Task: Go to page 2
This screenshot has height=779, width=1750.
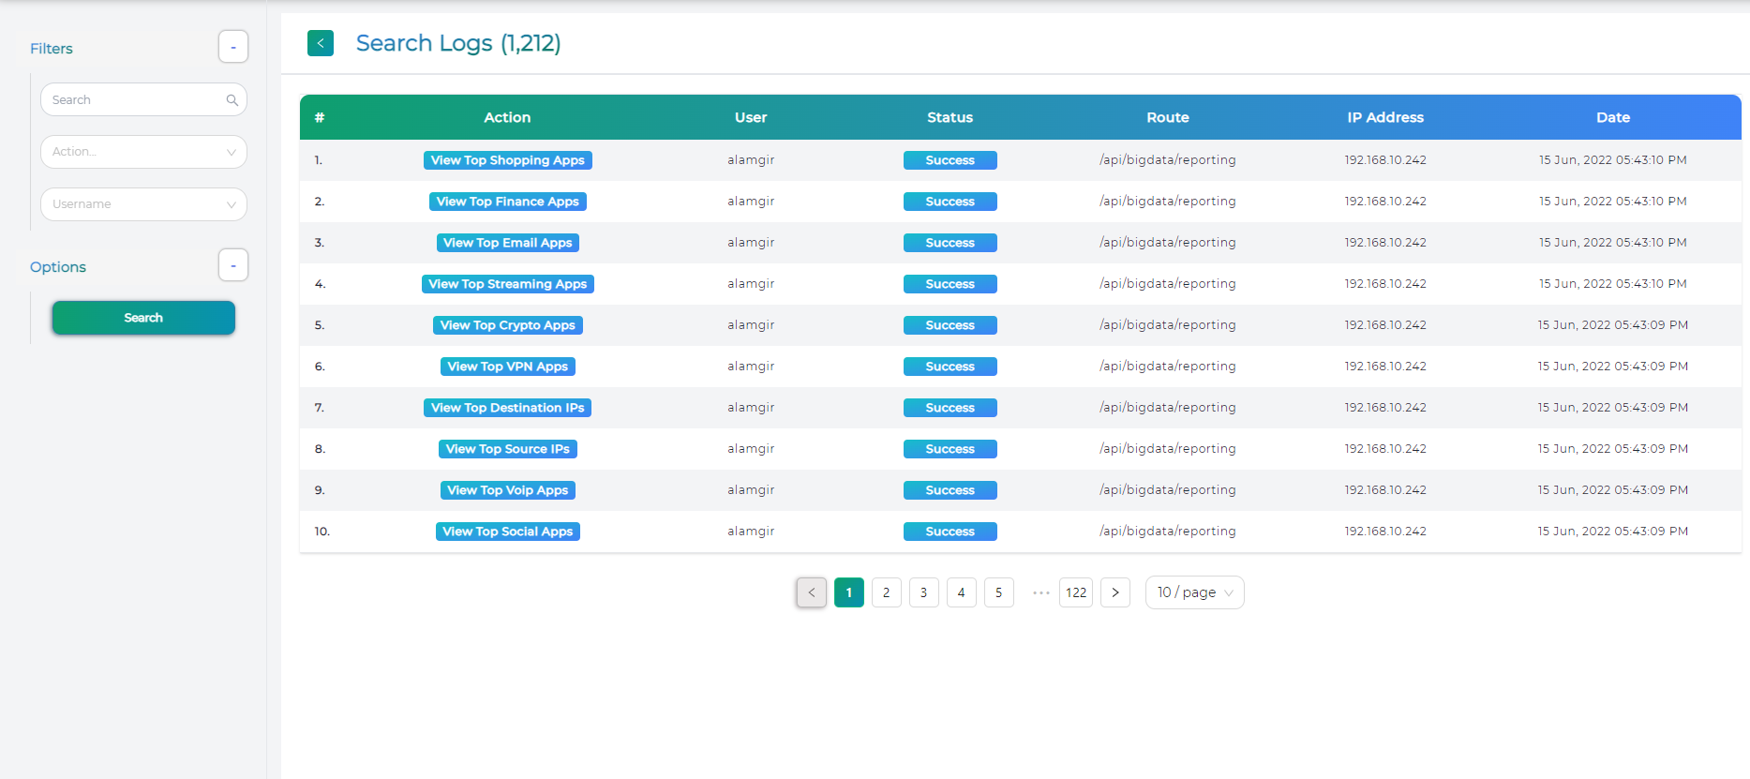Action: pyautogui.click(x=887, y=592)
